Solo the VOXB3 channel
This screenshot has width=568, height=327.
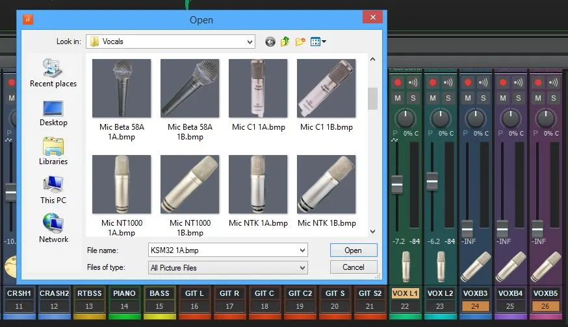(484, 98)
